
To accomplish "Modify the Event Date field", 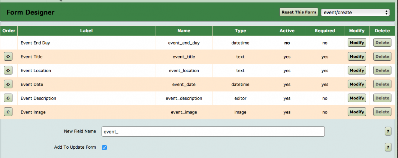I will click(357, 84).
